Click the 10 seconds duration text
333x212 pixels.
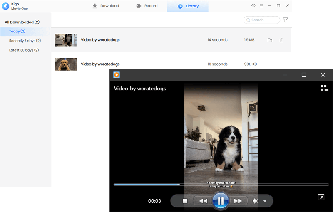(217, 64)
